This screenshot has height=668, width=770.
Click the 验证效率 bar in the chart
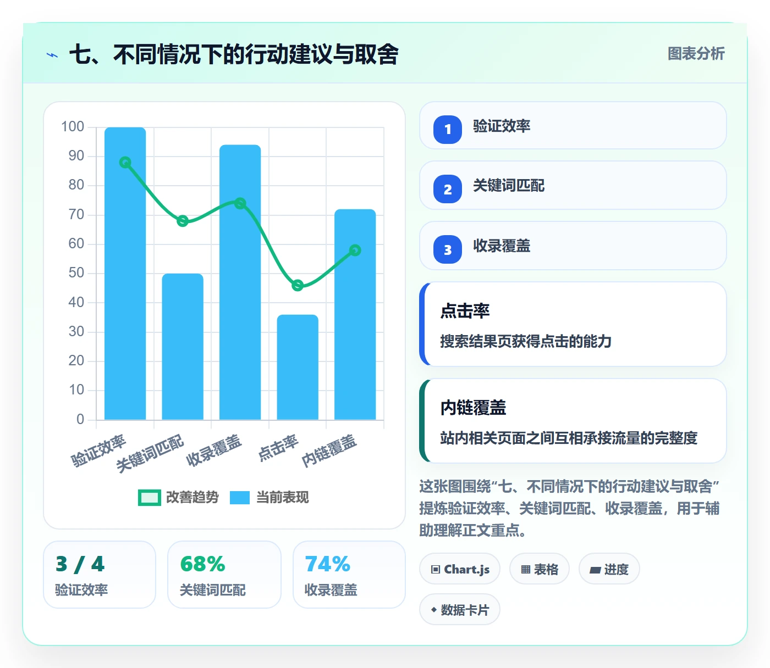pyautogui.click(x=125, y=274)
